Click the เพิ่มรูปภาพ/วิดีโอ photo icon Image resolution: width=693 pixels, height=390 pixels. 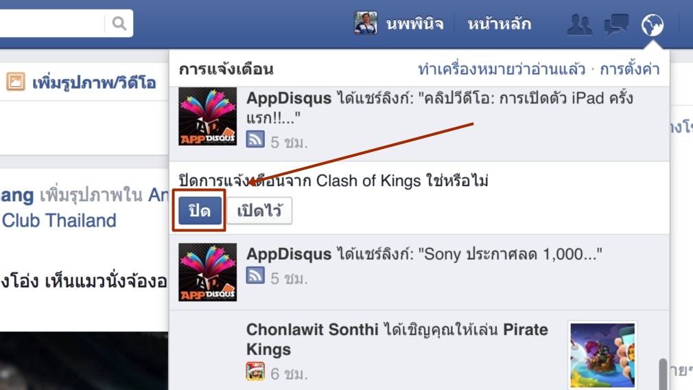(16, 82)
